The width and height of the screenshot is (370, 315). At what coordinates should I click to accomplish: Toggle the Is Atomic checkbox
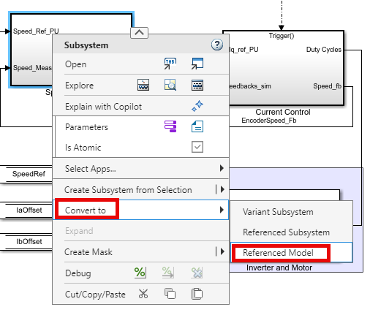click(197, 147)
